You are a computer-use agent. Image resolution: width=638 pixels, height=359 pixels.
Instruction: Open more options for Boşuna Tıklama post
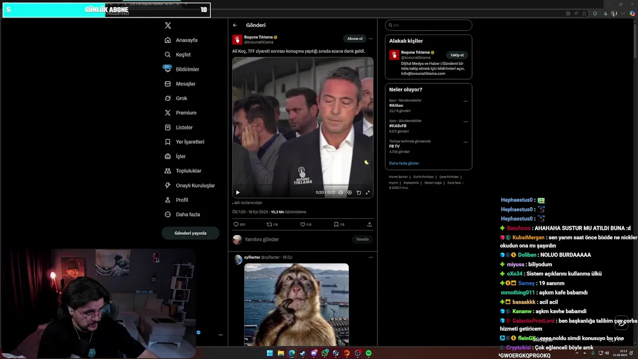point(371,38)
